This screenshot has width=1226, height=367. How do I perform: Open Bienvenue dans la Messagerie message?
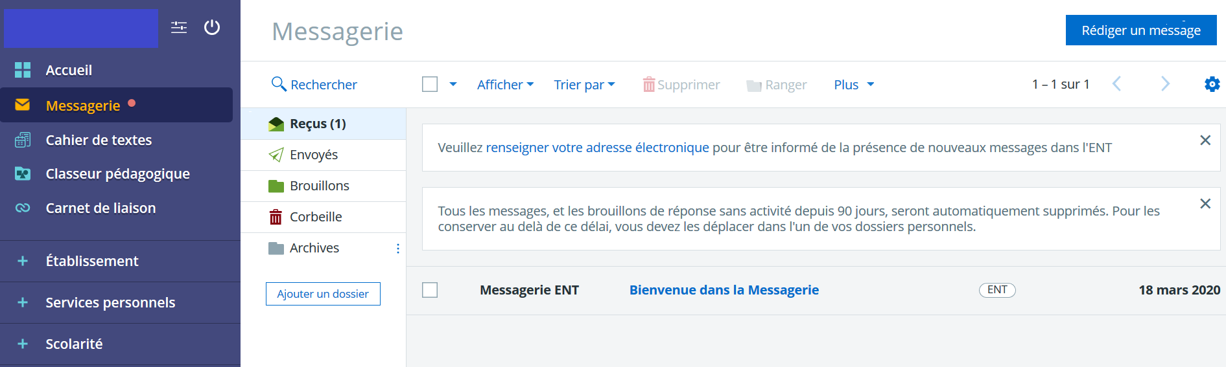(724, 290)
